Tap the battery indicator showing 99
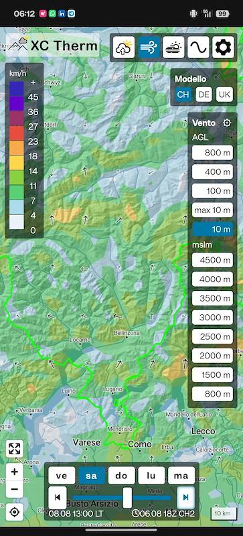Image resolution: width=243 pixels, height=536 pixels. click(223, 14)
